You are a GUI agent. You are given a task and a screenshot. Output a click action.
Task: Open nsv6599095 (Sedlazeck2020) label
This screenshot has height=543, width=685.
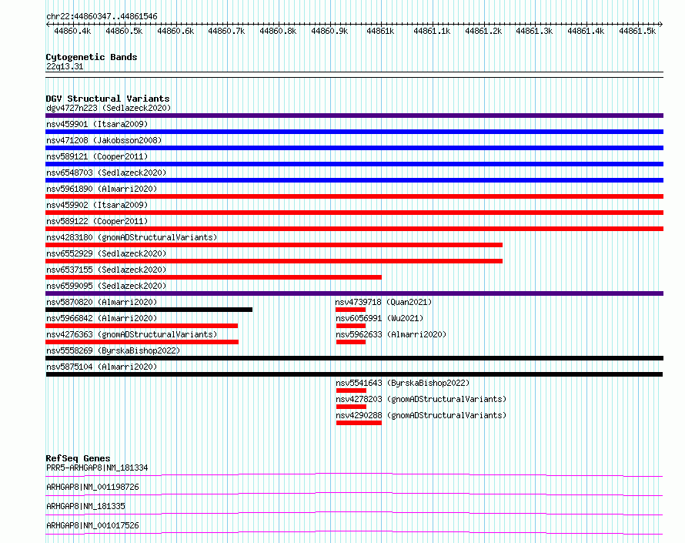106,286
